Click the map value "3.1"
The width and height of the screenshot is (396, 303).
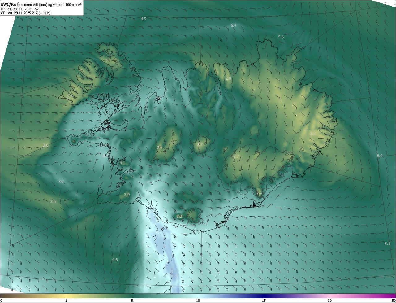[259, 192]
